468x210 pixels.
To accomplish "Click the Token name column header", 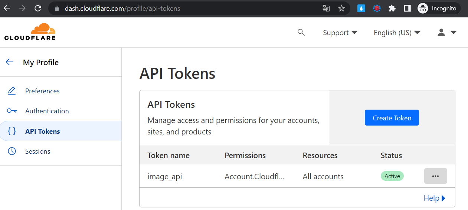I will pyautogui.click(x=168, y=155).
